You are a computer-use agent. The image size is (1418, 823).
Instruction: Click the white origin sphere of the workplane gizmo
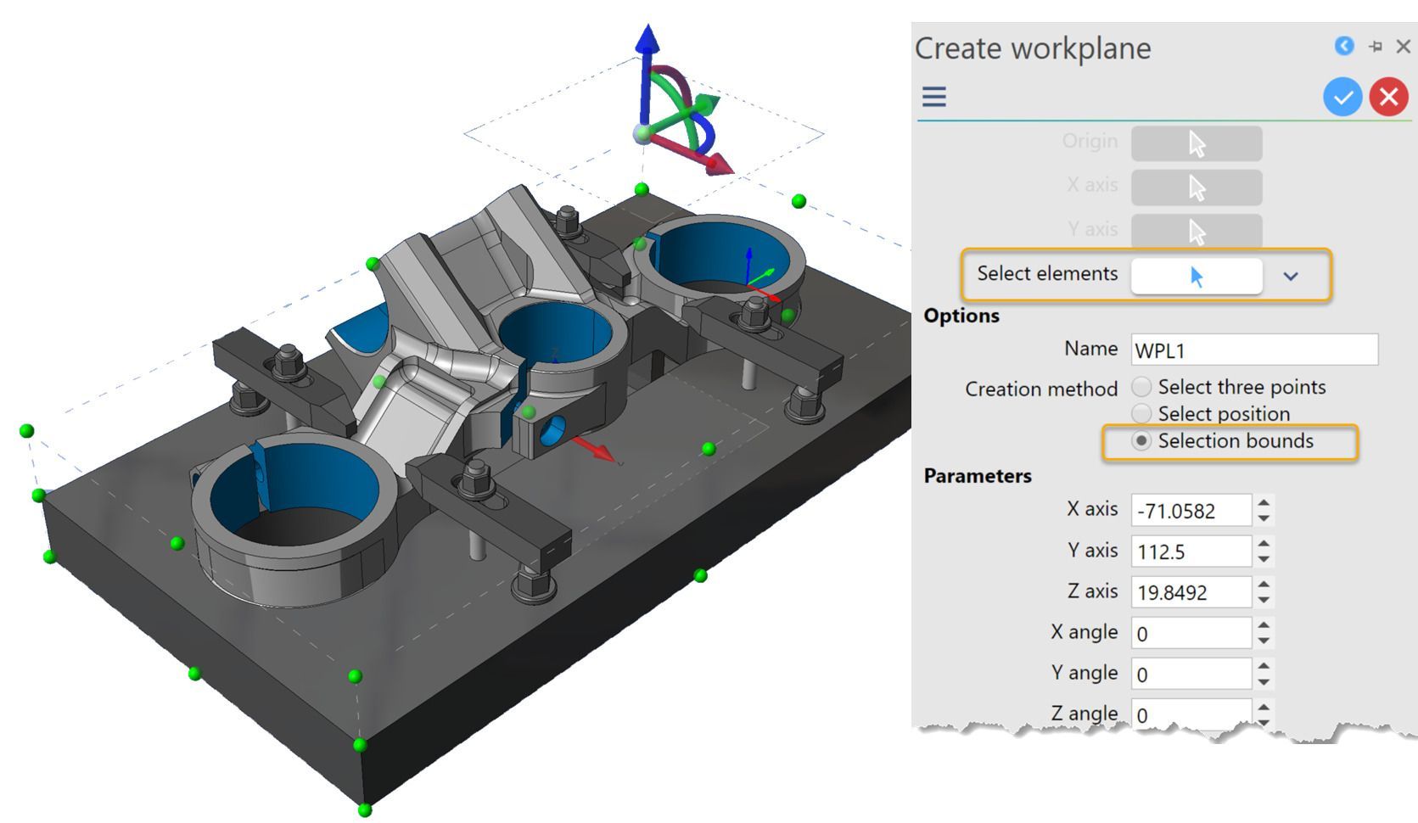coord(643,133)
